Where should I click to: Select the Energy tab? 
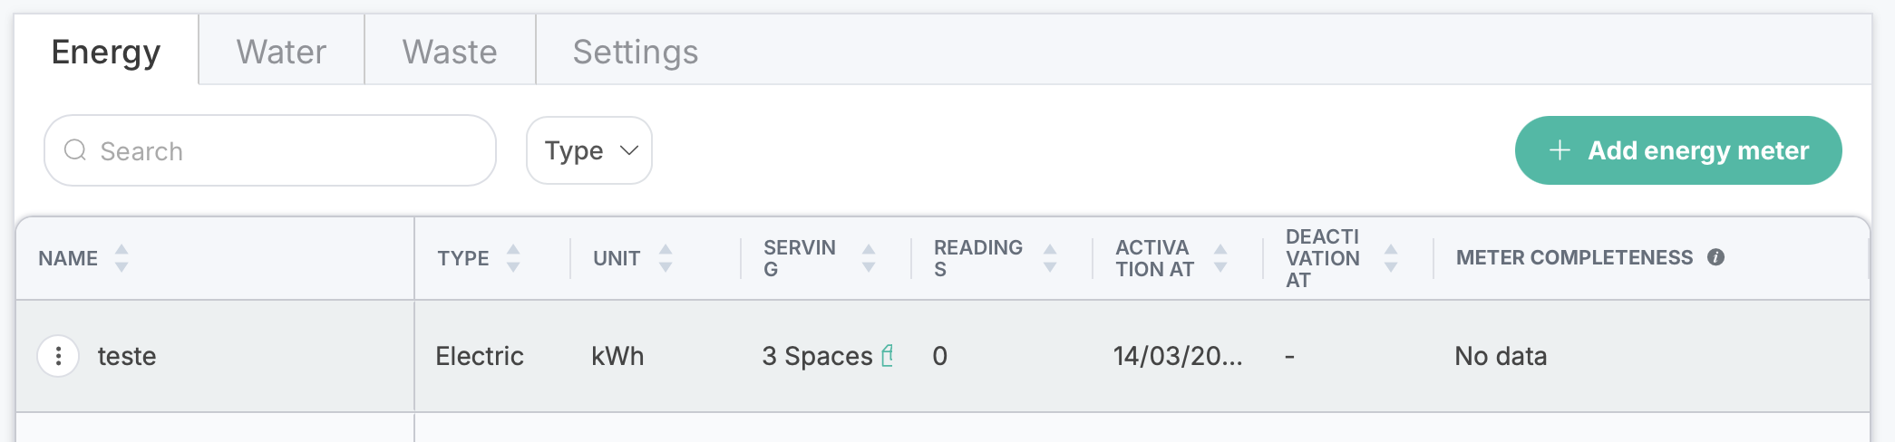(106, 51)
